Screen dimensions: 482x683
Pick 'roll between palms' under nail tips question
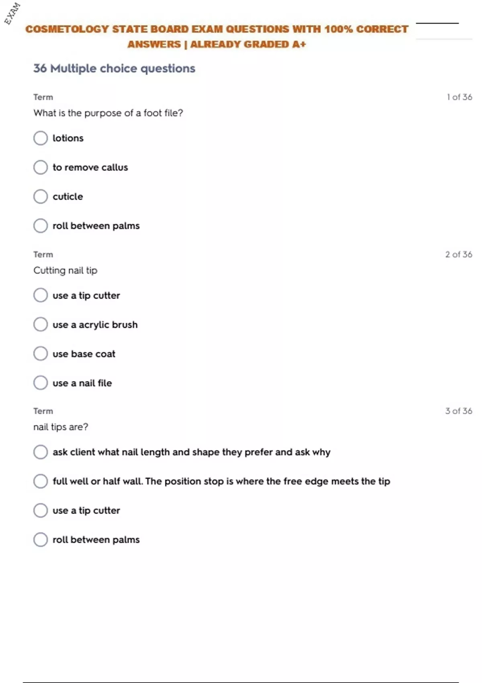pyautogui.click(x=41, y=540)
